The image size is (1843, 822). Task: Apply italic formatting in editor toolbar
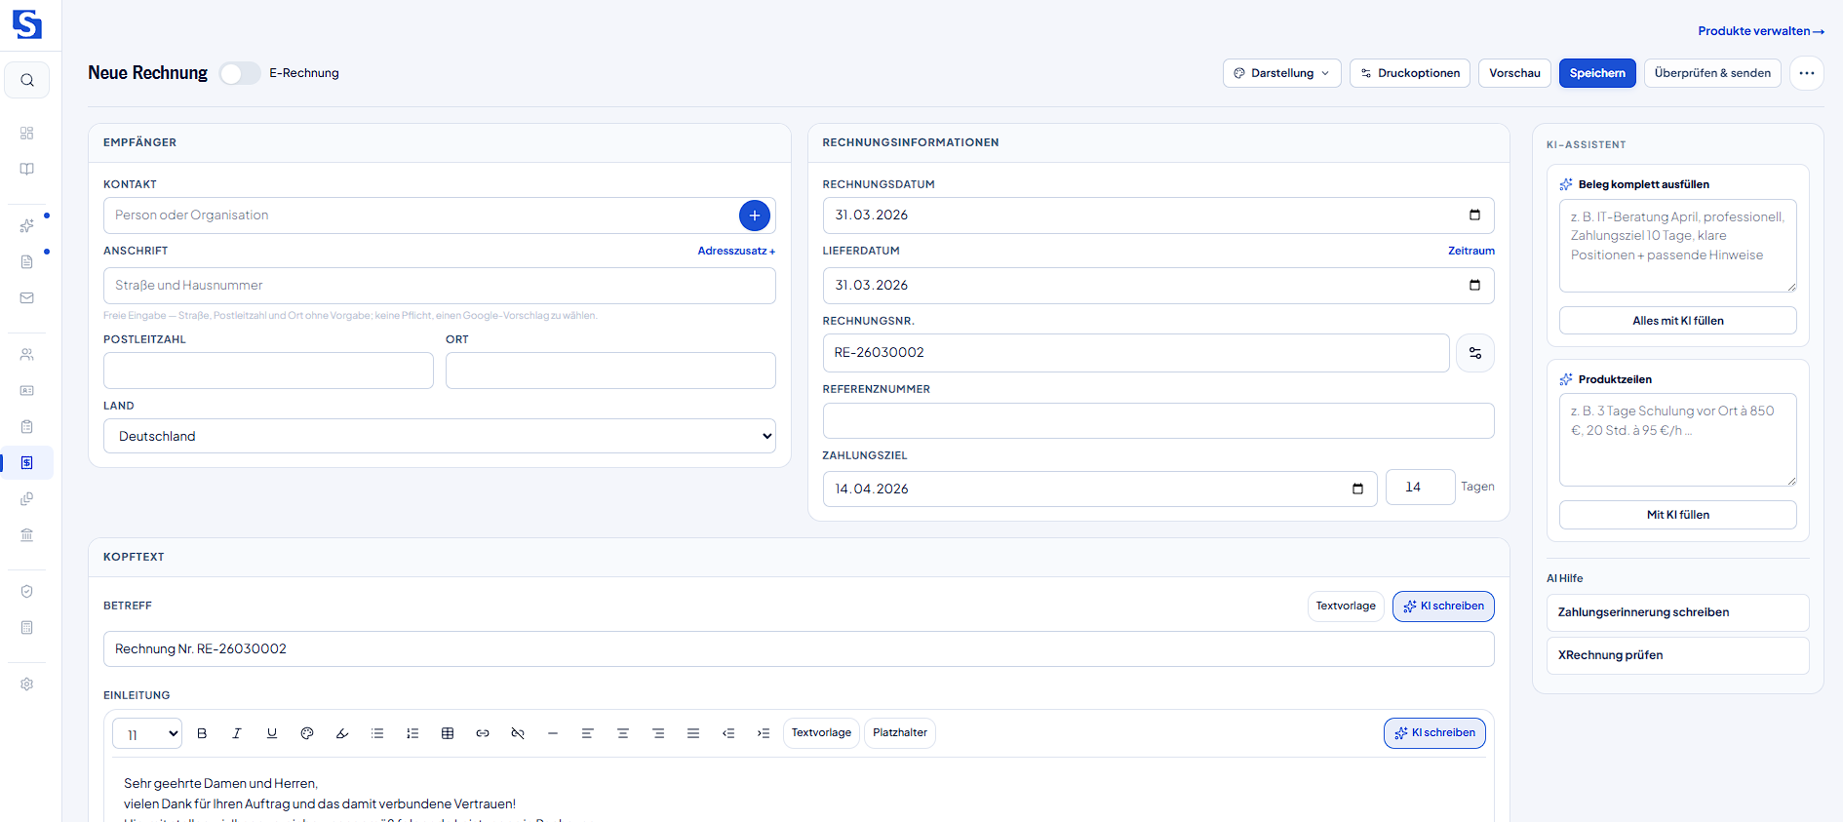coord(237,733)
